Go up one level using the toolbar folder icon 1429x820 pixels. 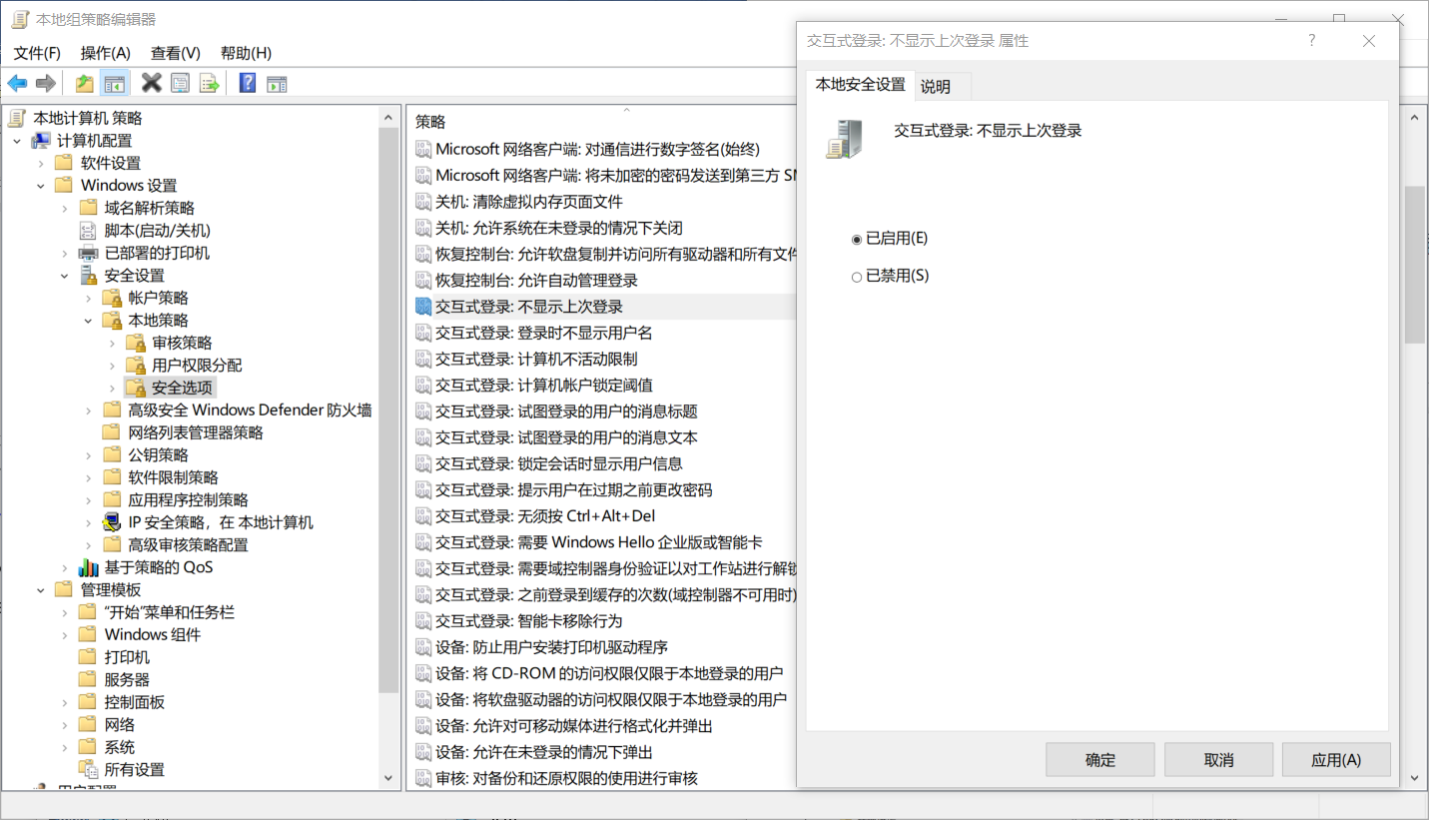pos(85,83)
